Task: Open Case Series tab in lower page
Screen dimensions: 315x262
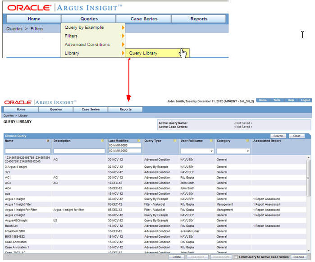Action: pyautogui.click(x=91, y=110)
